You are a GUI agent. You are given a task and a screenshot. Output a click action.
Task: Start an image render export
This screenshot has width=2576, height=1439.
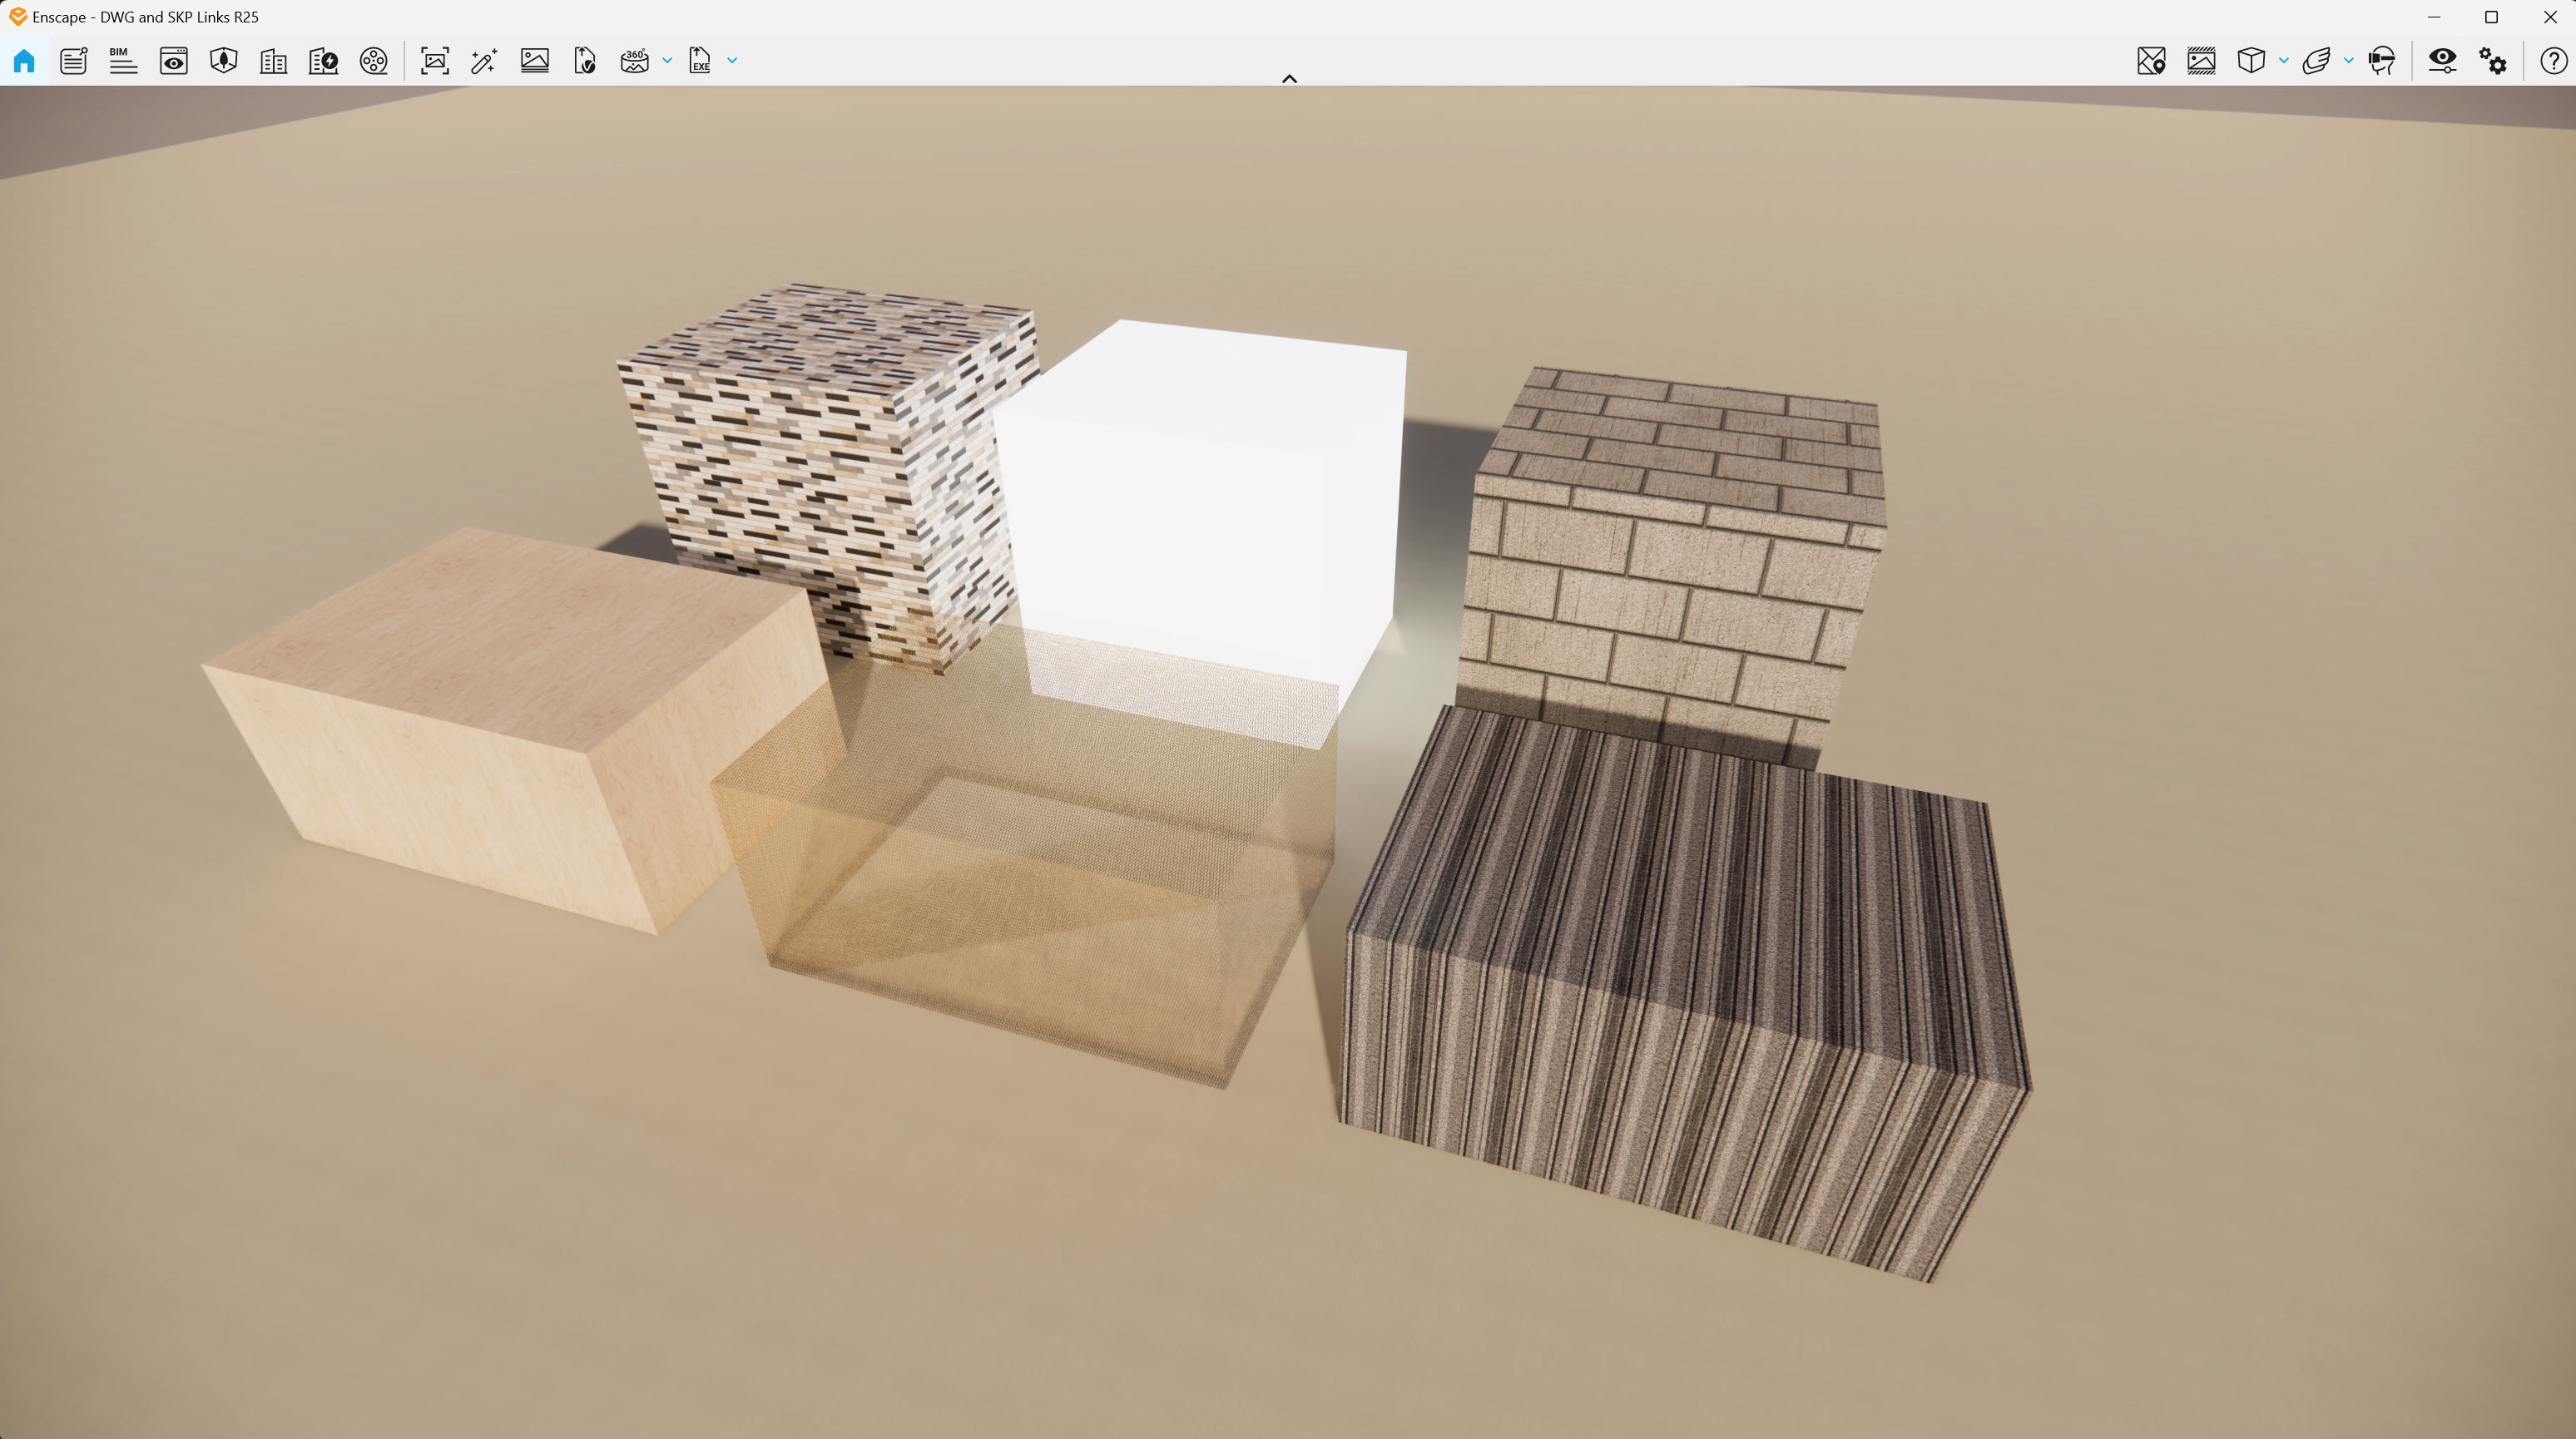(x=535, y=61)
